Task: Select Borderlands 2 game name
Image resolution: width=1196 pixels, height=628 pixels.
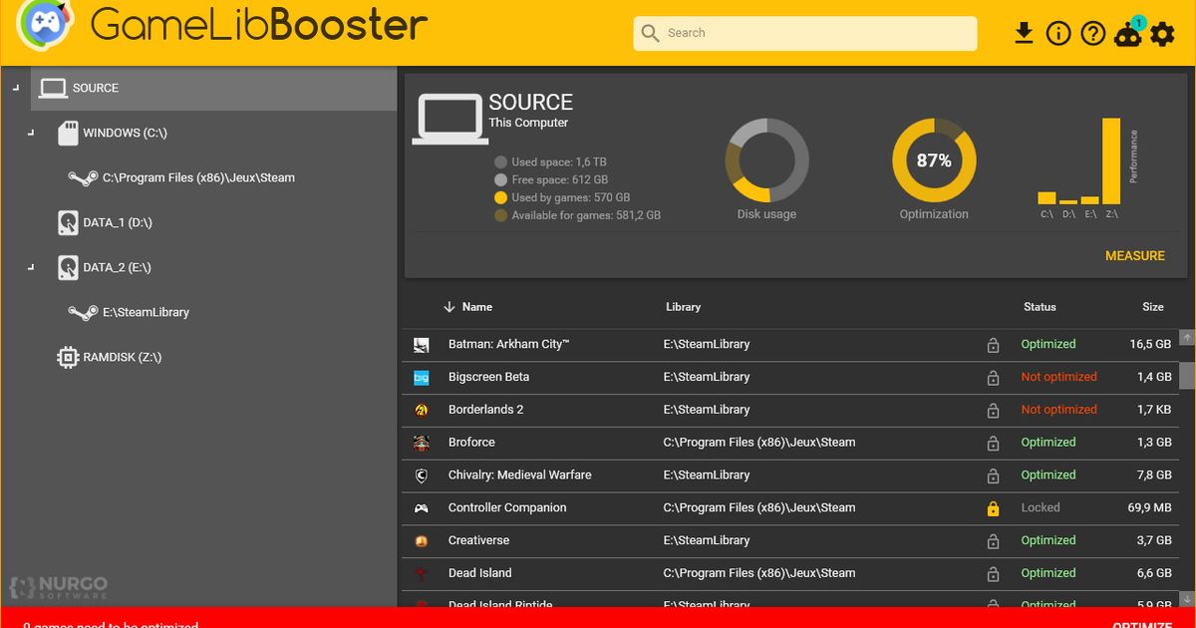Action: coord(485,410)
